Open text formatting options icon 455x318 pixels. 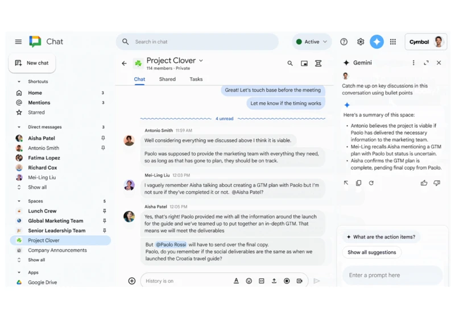(x=236, y=281)
